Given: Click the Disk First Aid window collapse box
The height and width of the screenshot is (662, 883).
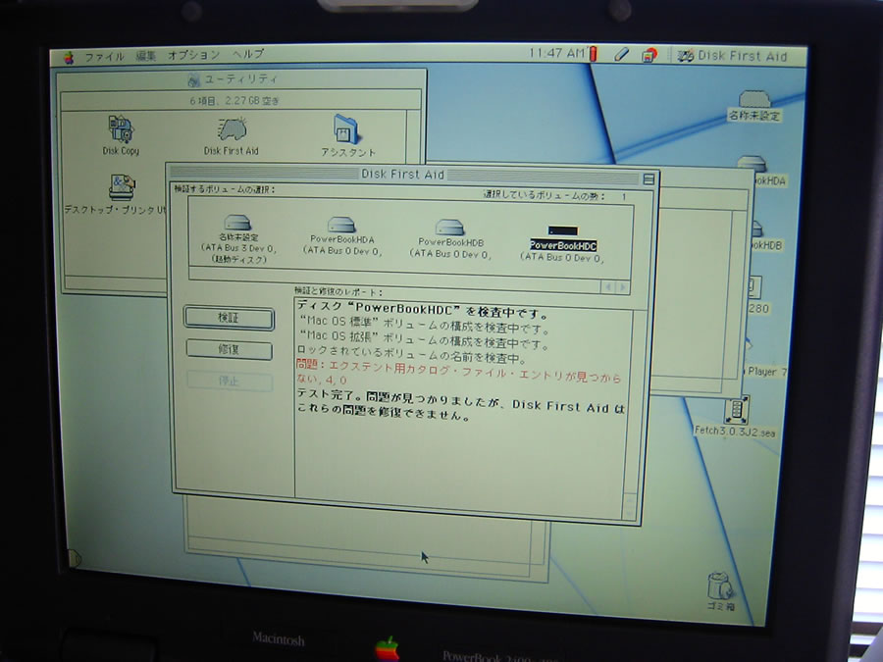Looking at the screenshot, I should click(x=649, y=179).
